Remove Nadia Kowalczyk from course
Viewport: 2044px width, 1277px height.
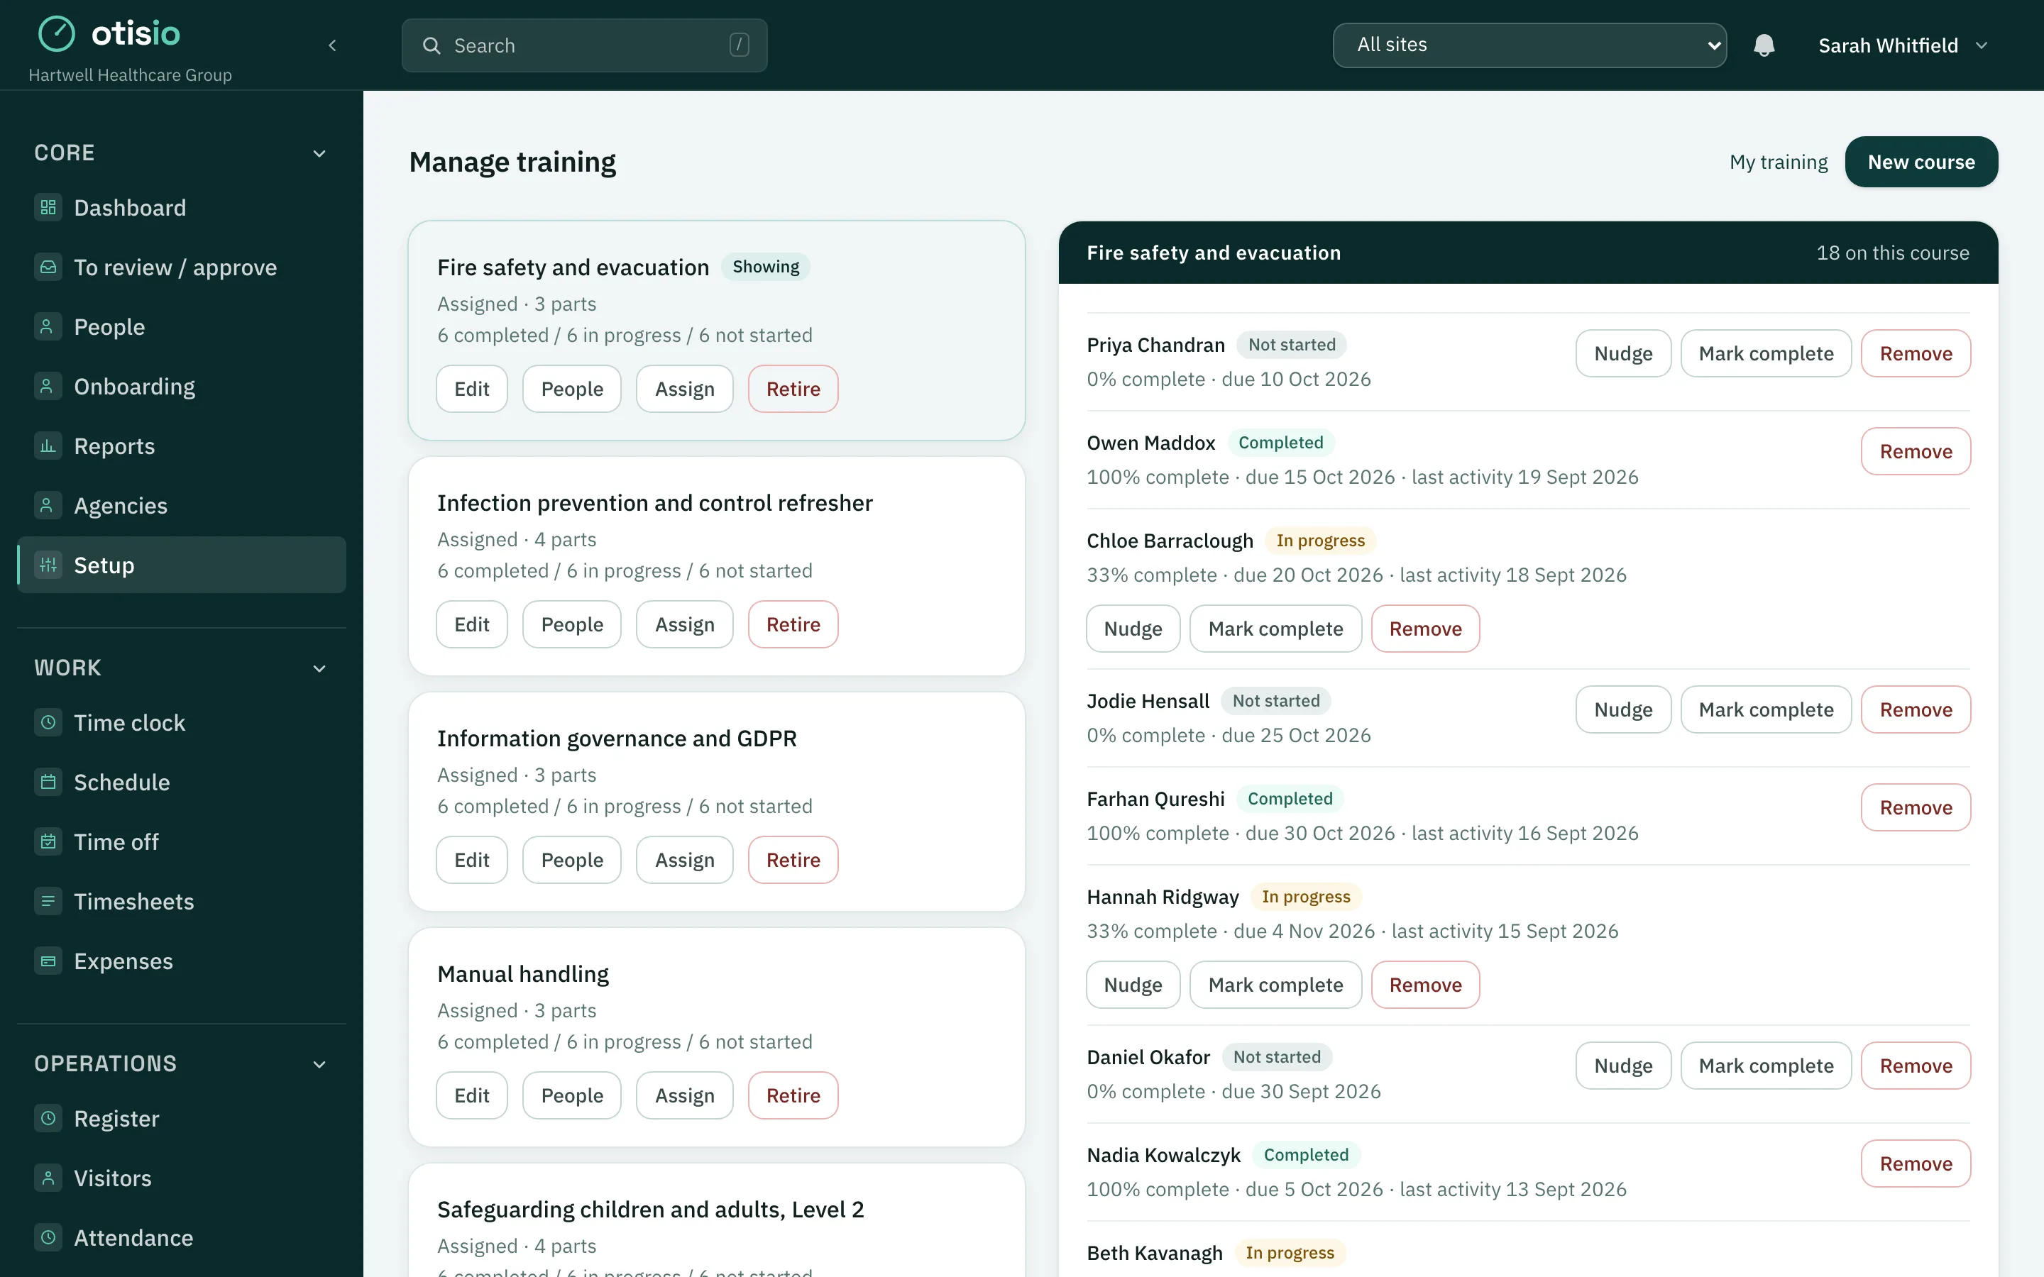1916,1163
